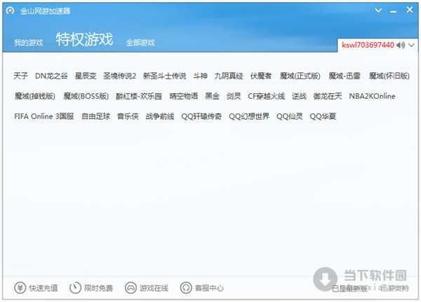
Task: Choose the 自由足球 game
Action: [x=96, y=116]
